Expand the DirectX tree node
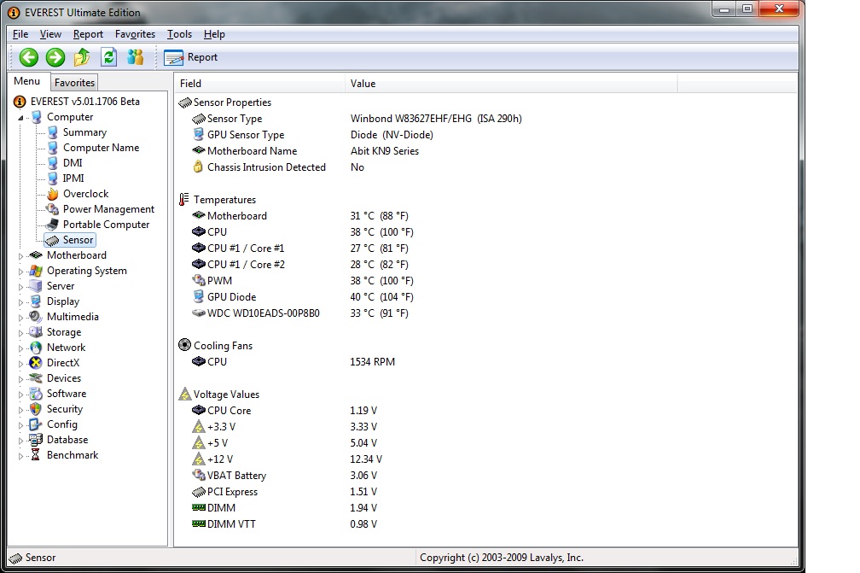Screen dimensions: 860x573 [20, 363]
